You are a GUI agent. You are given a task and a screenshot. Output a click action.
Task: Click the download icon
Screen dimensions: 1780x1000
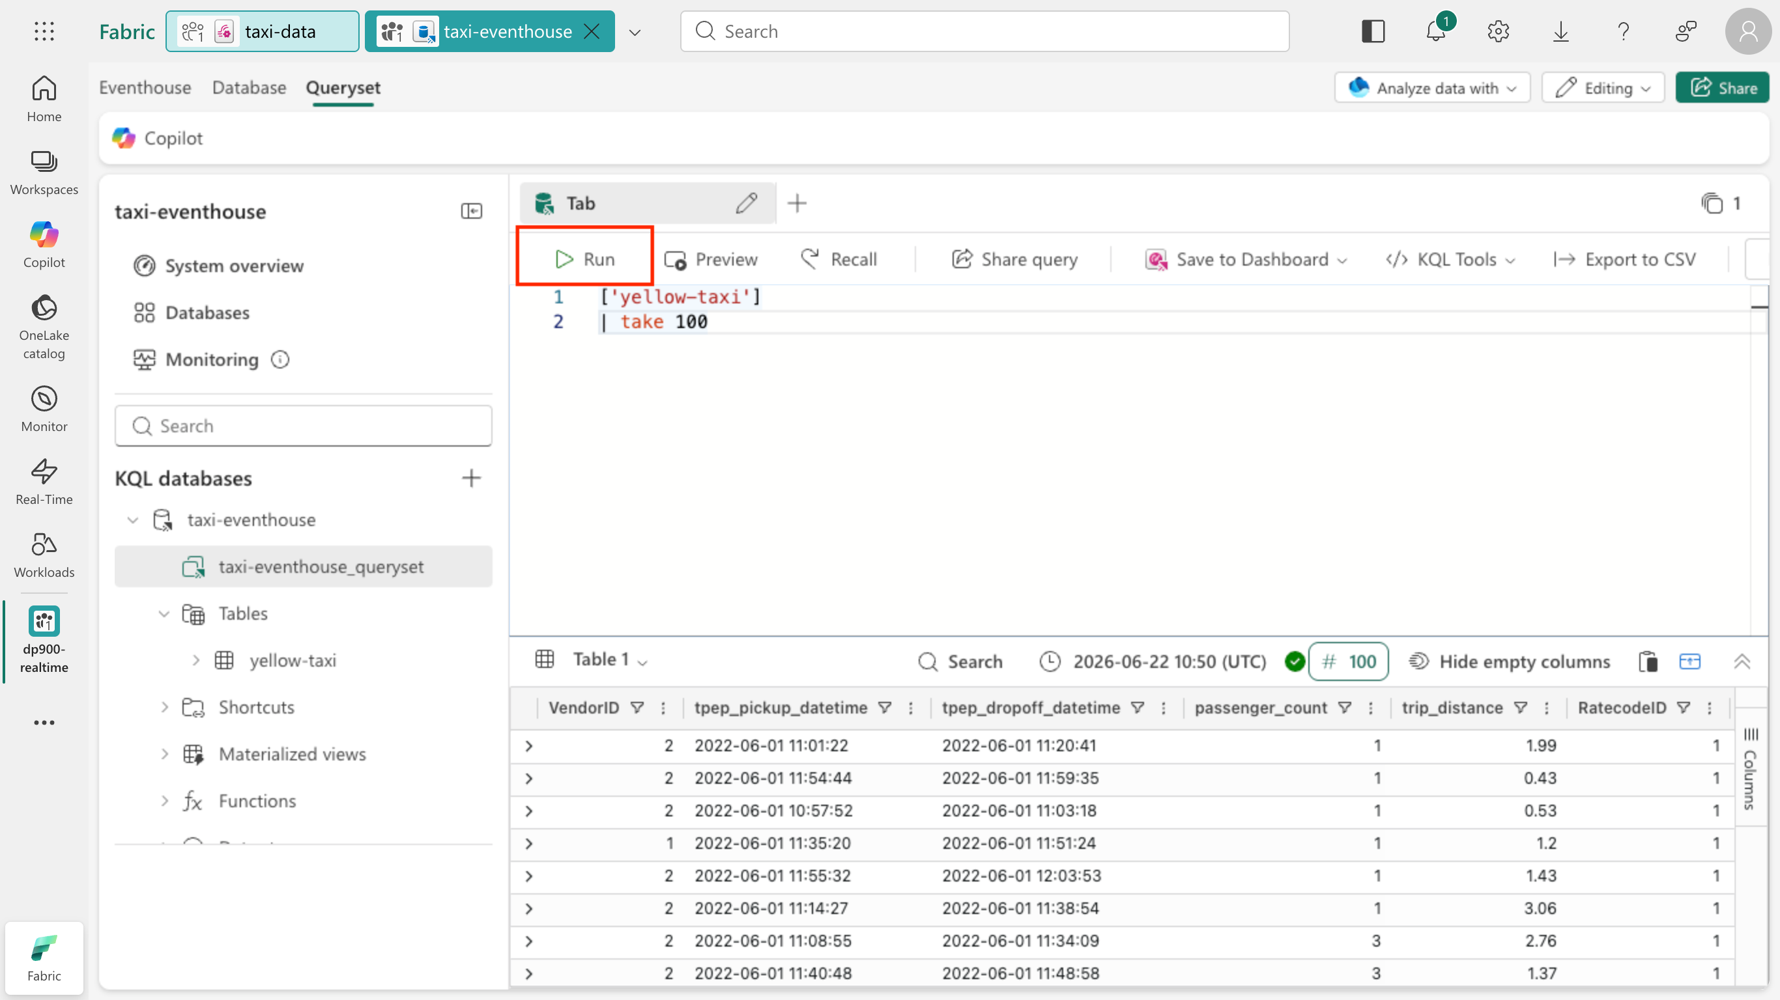pos(1561,31)
